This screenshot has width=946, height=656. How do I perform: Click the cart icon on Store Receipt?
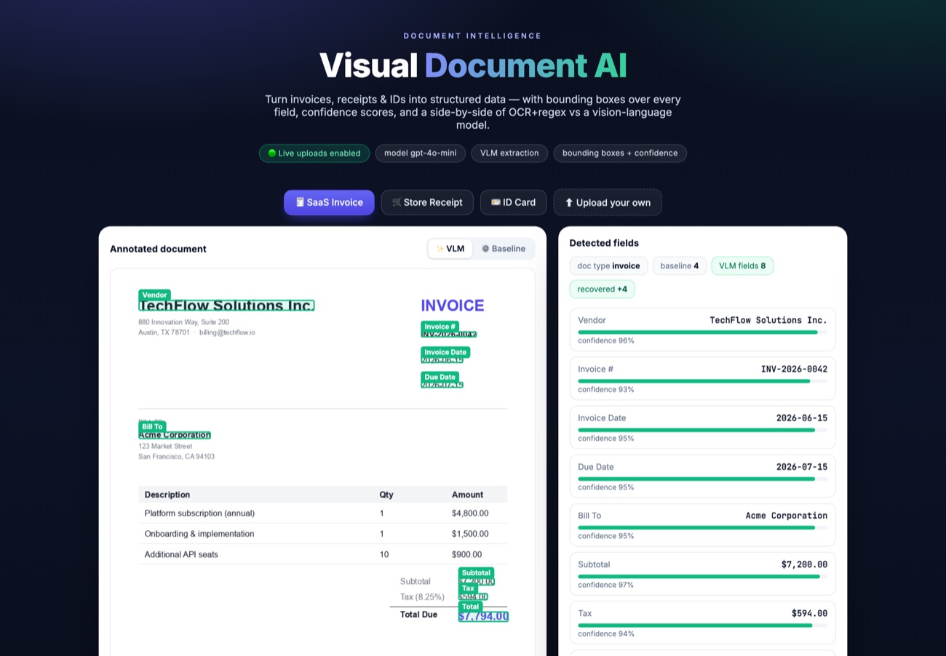click(397, 202)
